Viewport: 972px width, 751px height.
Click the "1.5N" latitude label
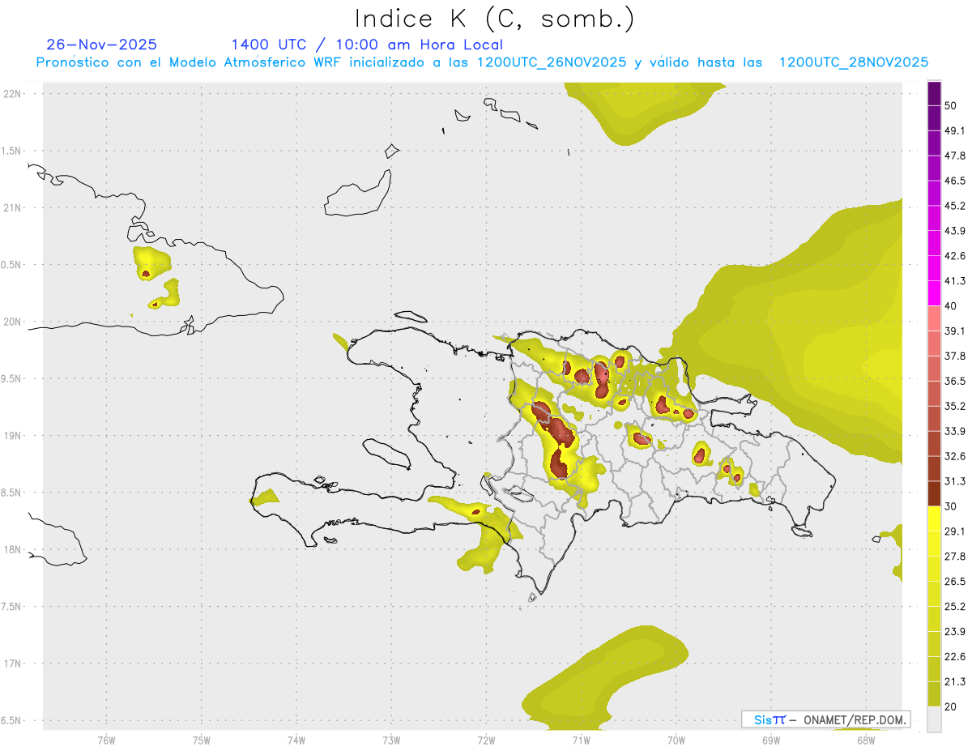[13, 151]
